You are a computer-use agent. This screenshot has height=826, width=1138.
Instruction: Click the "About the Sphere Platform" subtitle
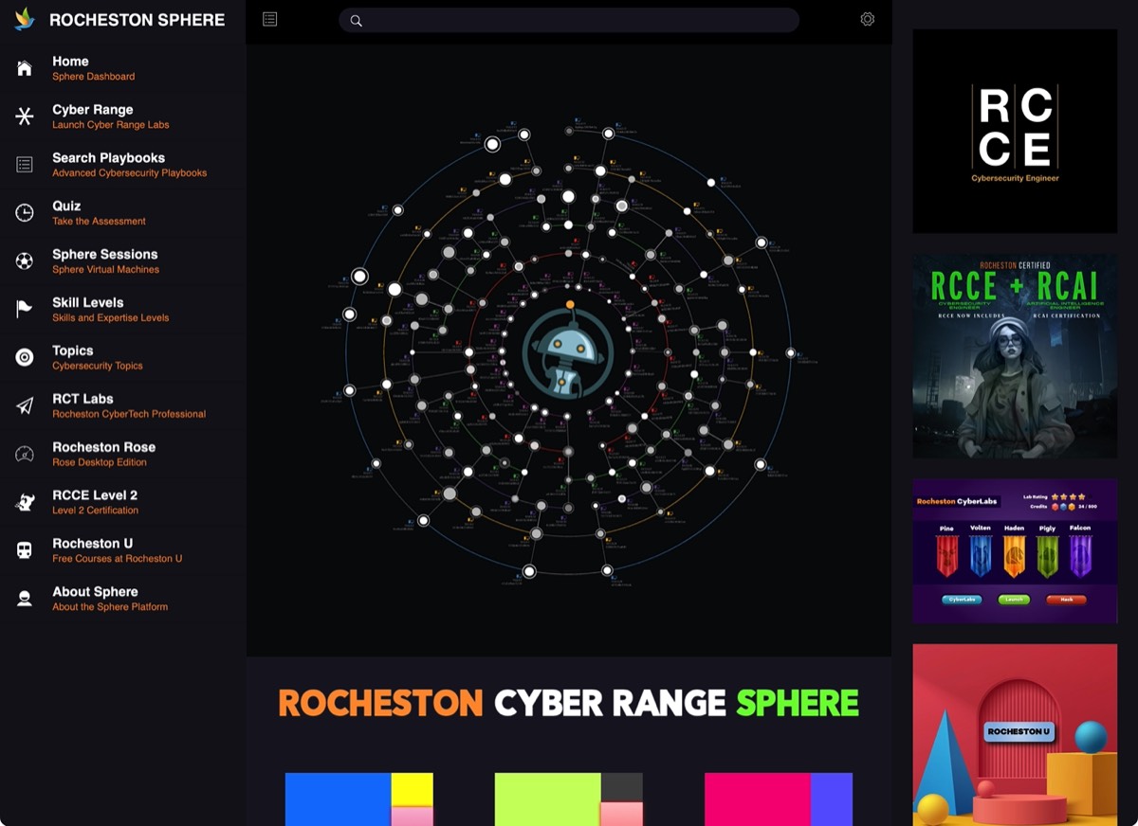coord(110,607)
